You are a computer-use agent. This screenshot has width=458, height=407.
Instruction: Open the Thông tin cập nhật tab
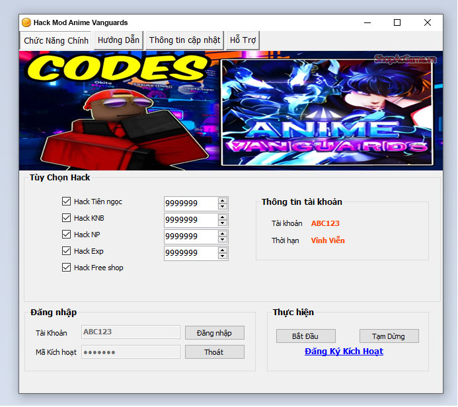pyautogui.click(x=184, y=40)
